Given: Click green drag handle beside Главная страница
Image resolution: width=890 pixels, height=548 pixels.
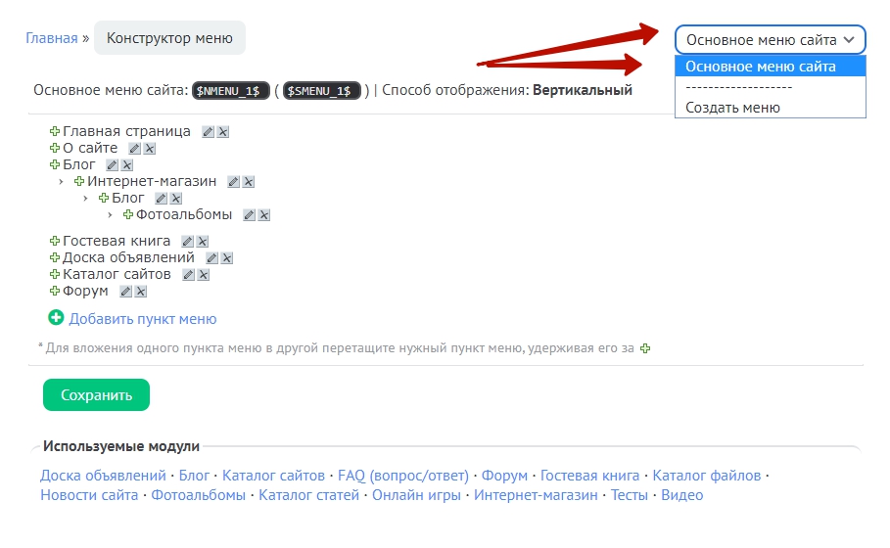Looking at the screenshot, I should pos(55,132).
